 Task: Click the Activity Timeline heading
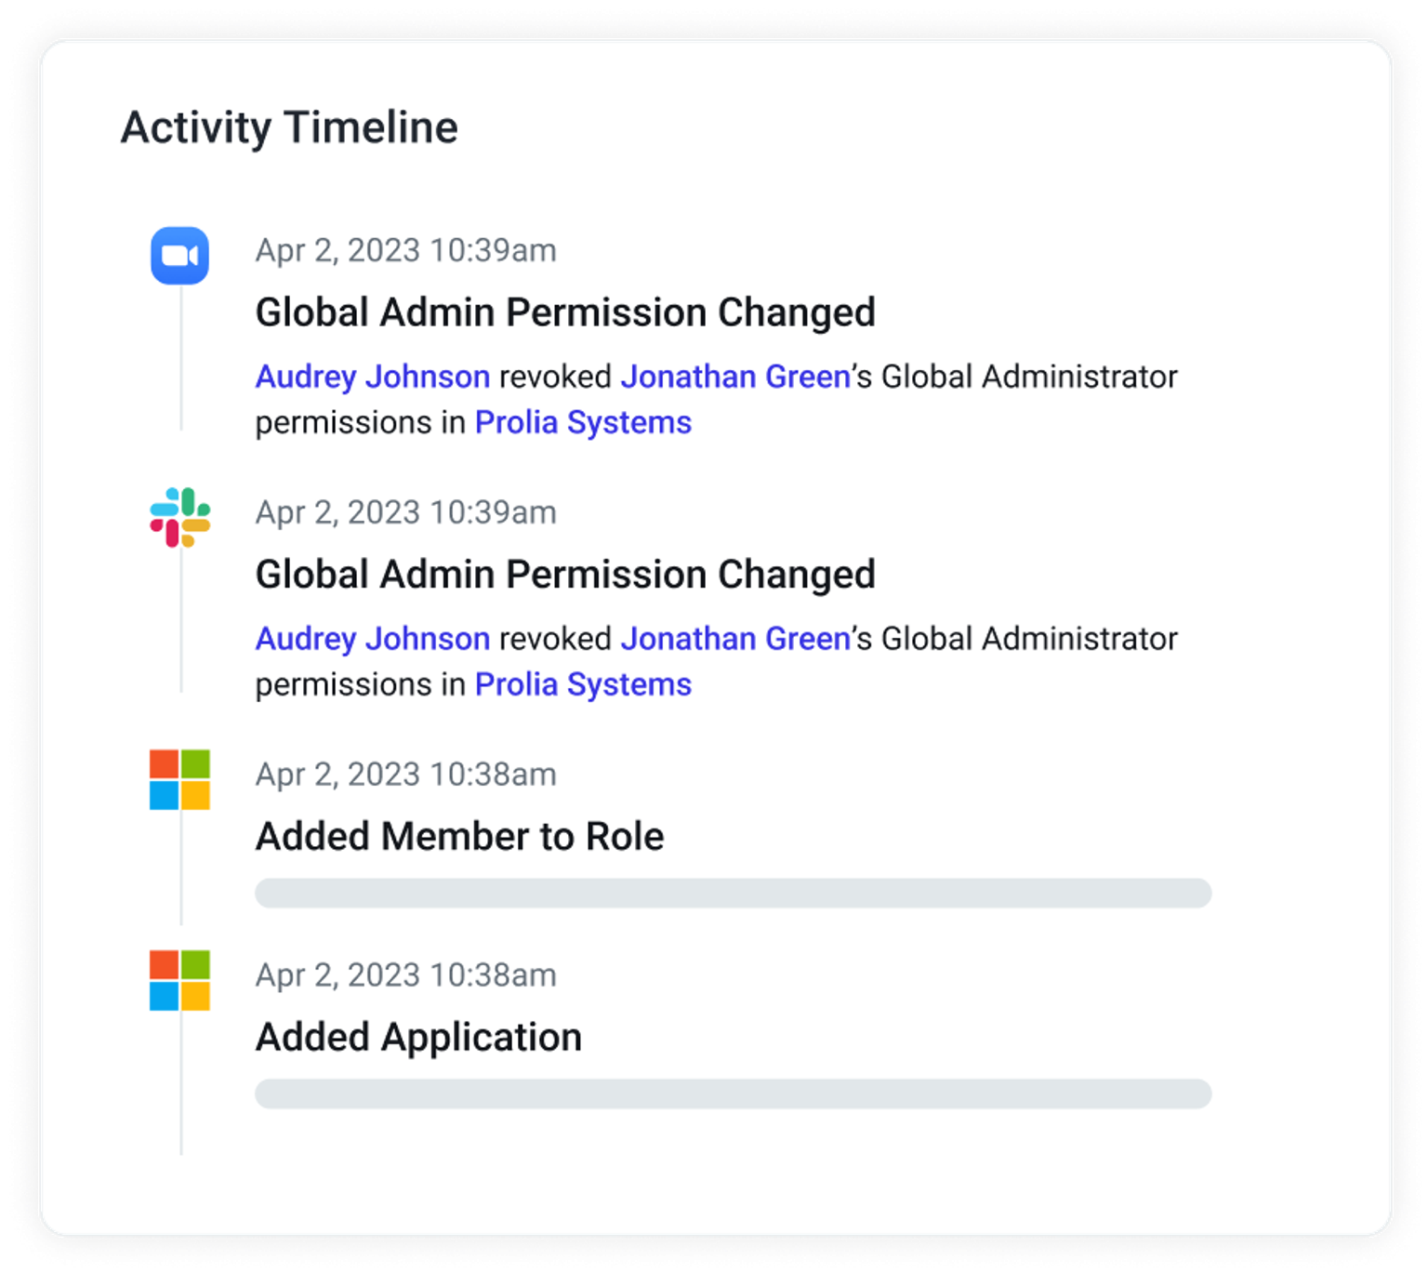point(289,127)
